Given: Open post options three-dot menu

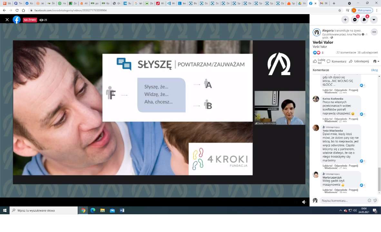Looking at the screenshot, I should click(x=374, y=32).
